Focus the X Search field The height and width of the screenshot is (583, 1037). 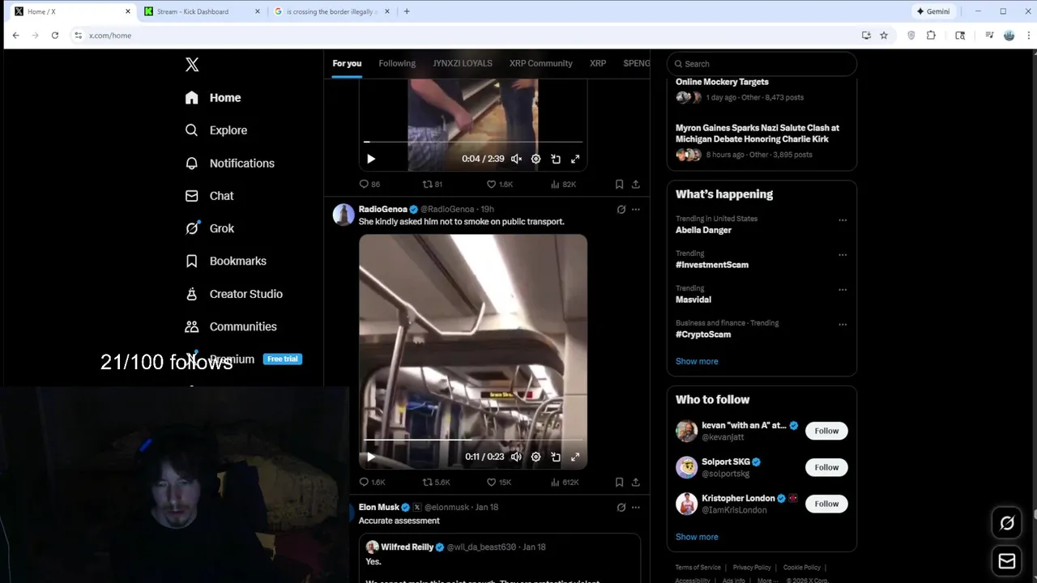click(762, 64)
